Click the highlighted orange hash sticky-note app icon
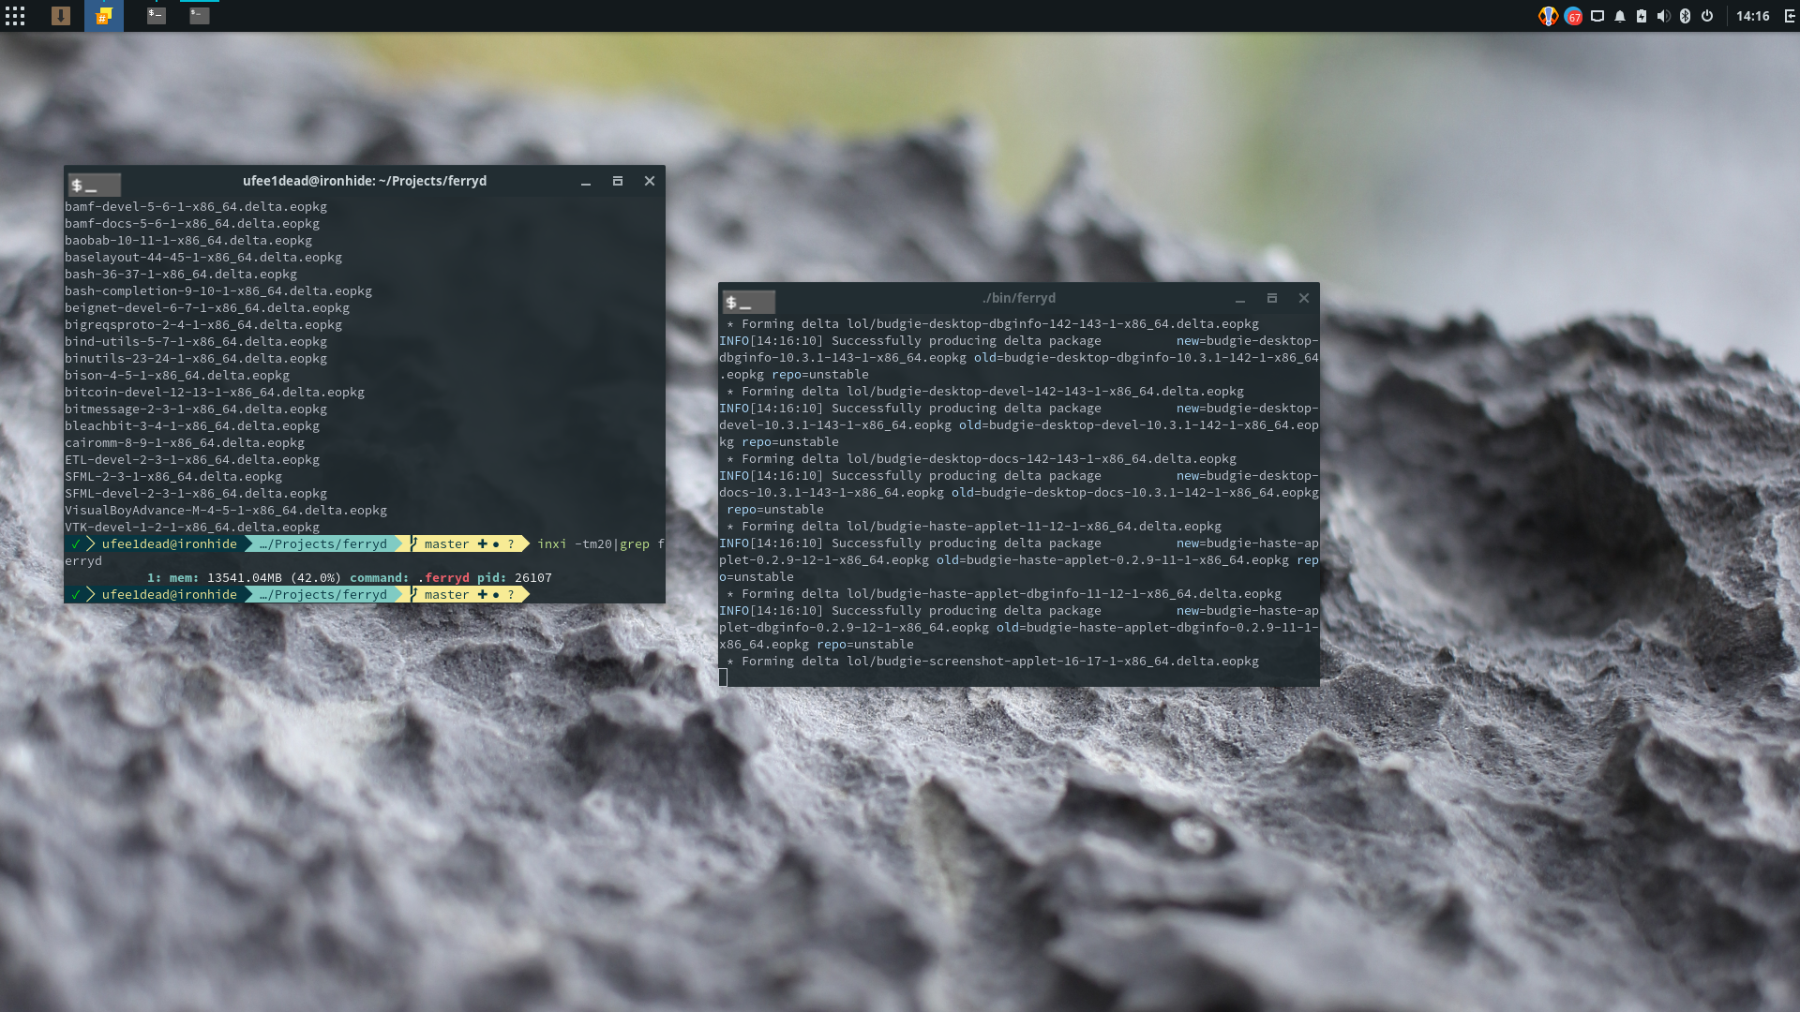 [x=104, y=16]
